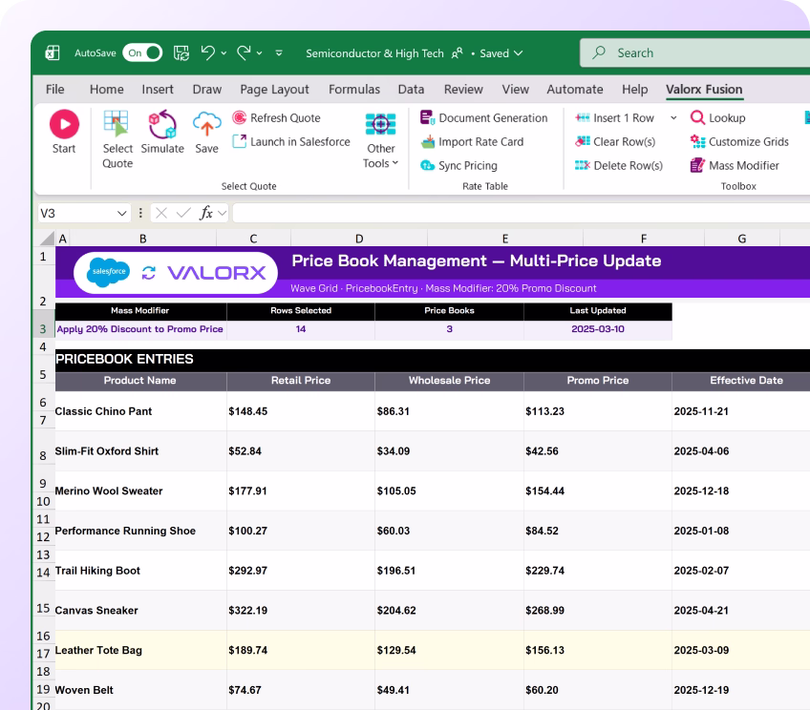Screen dimensions: 810x710
Task: Import Rate Card into sheet
Action: coord(472,142)
